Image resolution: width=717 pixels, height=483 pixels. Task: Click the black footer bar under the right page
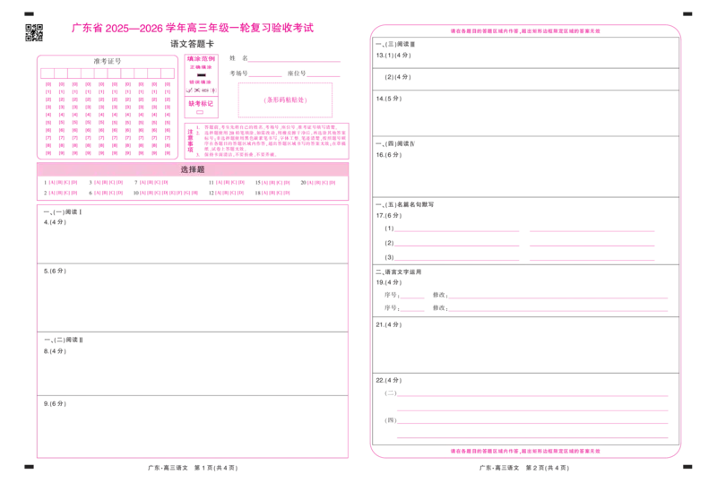tap(523, 466)
